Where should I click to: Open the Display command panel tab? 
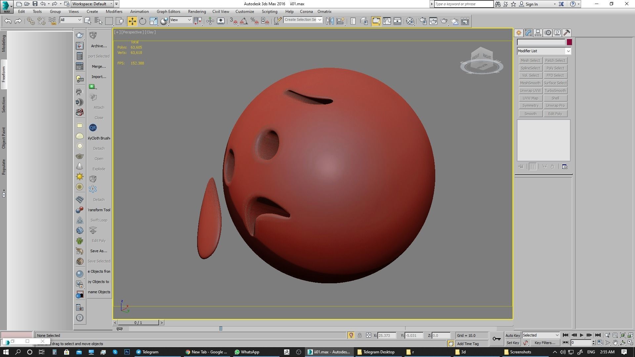tap(557, 33)
